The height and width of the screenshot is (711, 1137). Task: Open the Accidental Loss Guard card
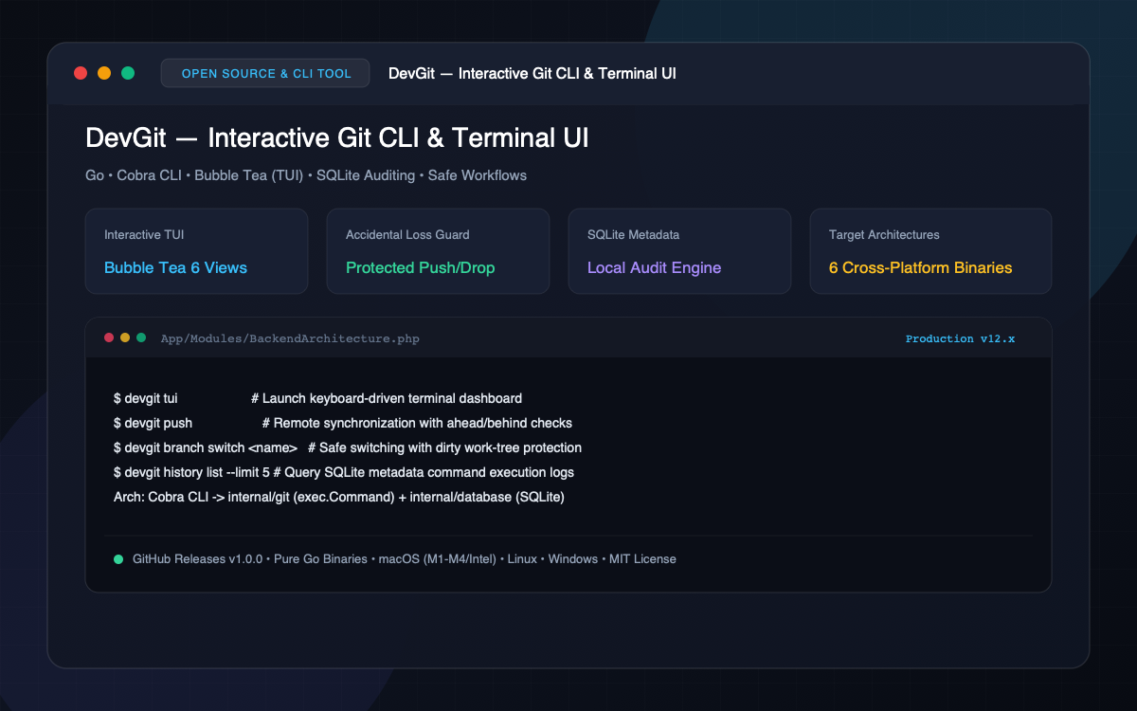point(438,251)
